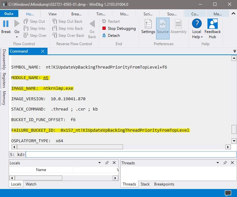
Task: Close the Command window tab
Action: pyautogui.click(x=43, y=51)
